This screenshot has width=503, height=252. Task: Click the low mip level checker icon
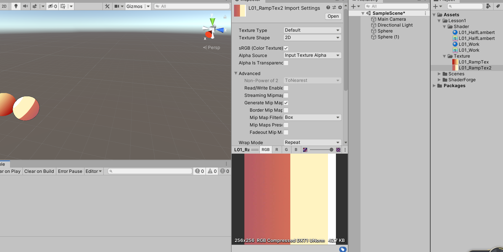point(305,150)
